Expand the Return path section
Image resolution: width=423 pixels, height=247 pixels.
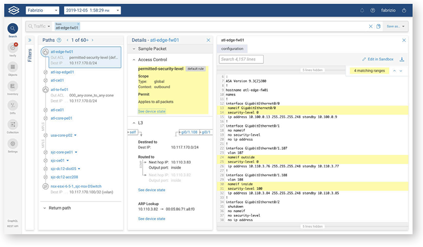pyautogui.click(x=44, y=208)
